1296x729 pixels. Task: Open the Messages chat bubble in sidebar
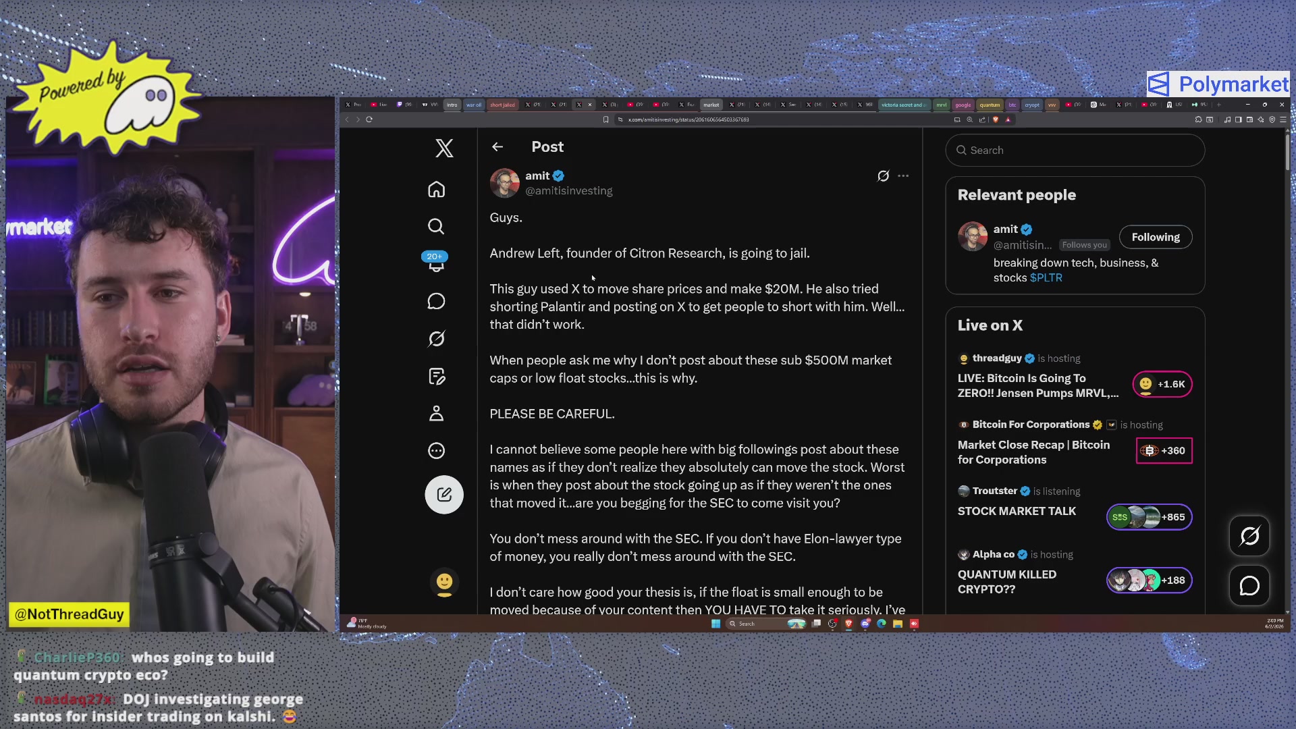[x=436, y=301]
